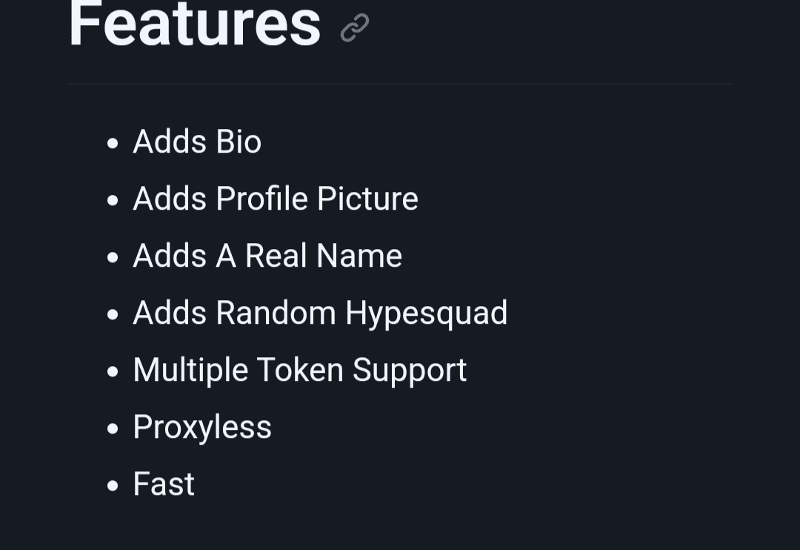Image resolution: width=800 pixels, height=550 pixels.
Task: Click the bullet before "Adds Profile Picture"
Action: 113,200
